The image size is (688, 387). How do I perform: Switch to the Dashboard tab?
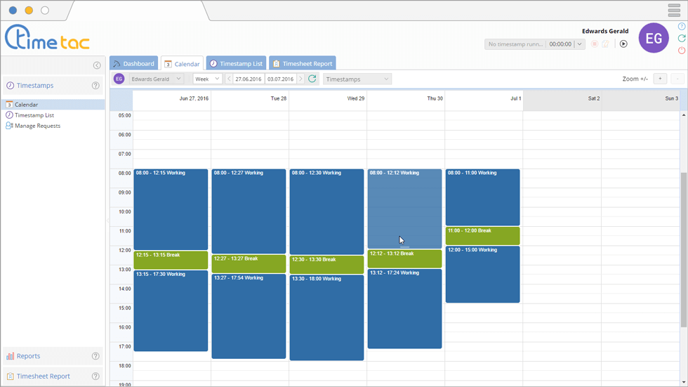point(133,64)
